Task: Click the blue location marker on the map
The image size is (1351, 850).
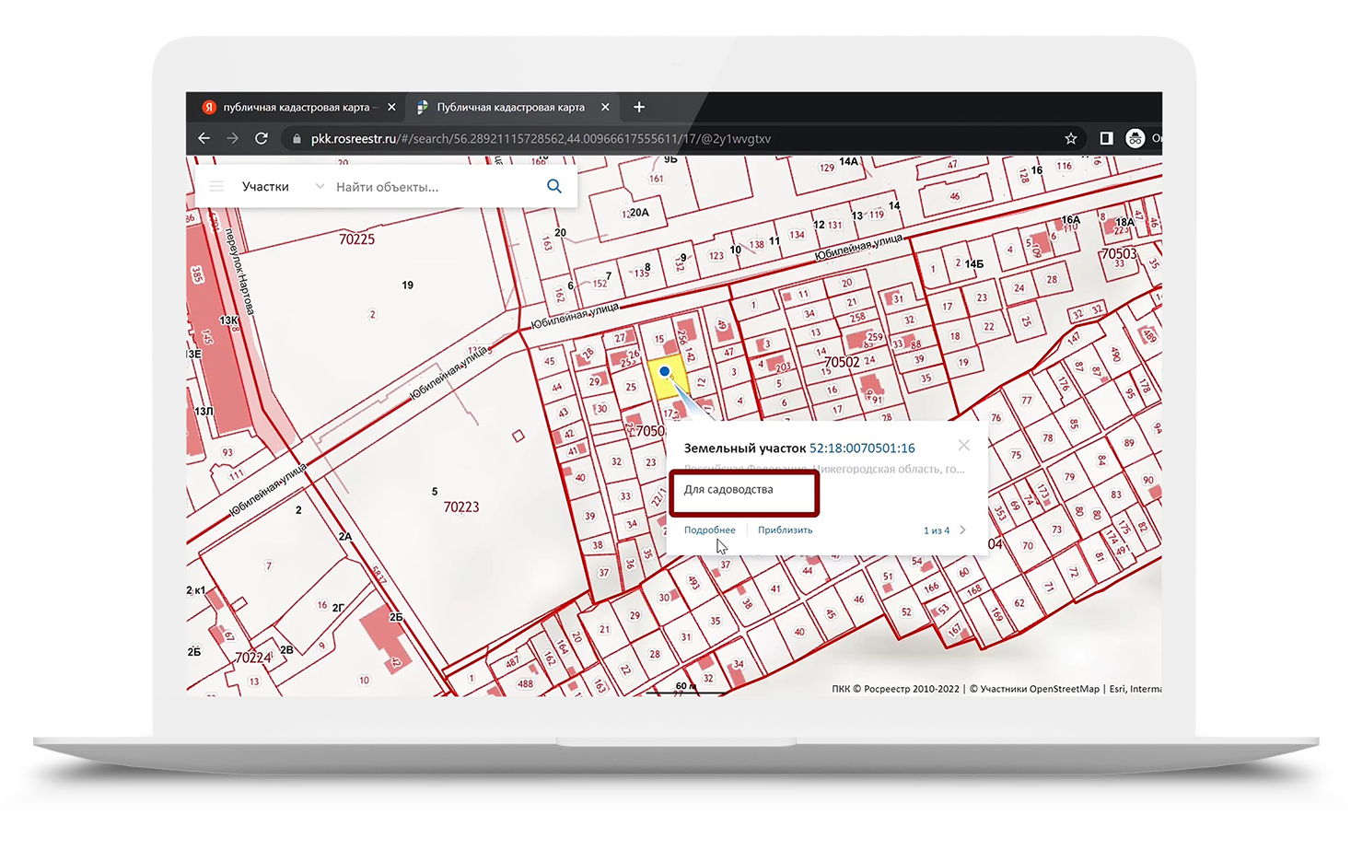Action: pyautogui.click(x=664, y=372)
